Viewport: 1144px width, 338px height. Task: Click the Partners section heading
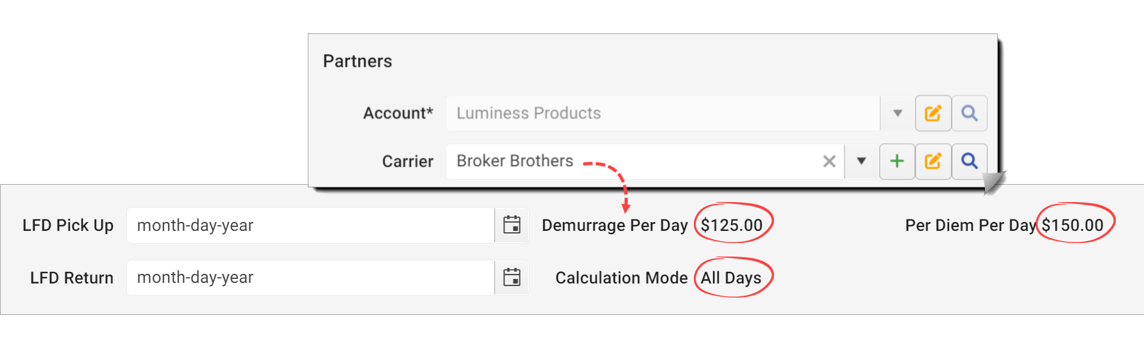357,61
